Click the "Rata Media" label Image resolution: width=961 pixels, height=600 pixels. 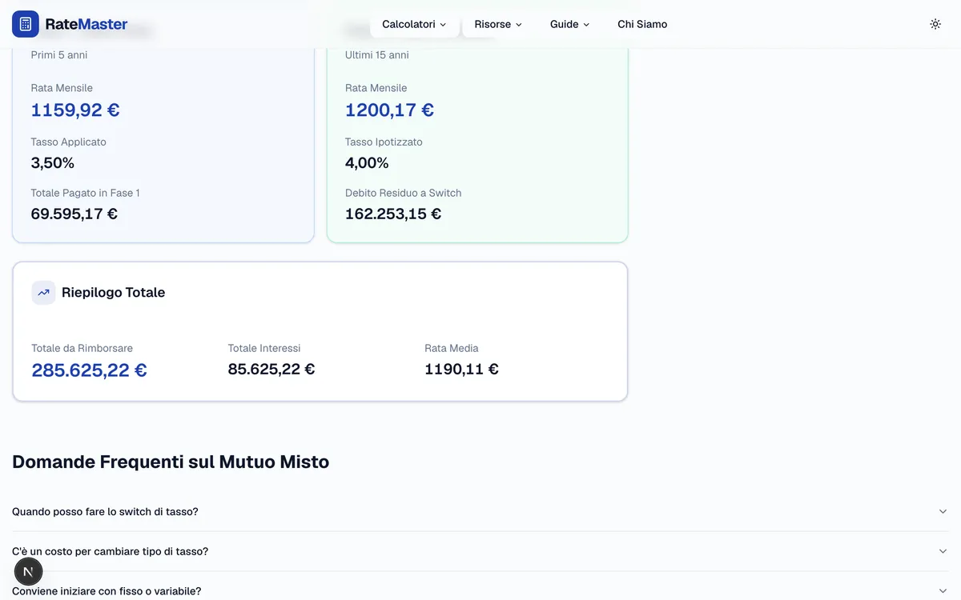(452, 348)
